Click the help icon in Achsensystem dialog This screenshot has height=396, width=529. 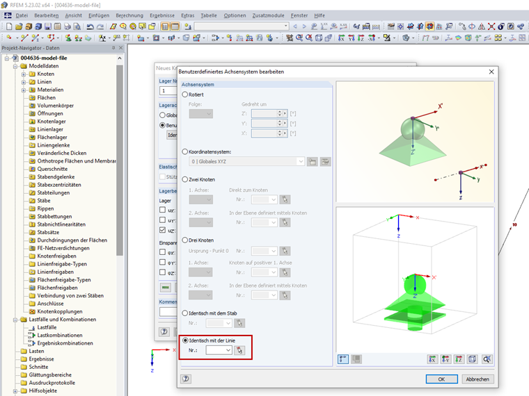click(x=186, y=379)
